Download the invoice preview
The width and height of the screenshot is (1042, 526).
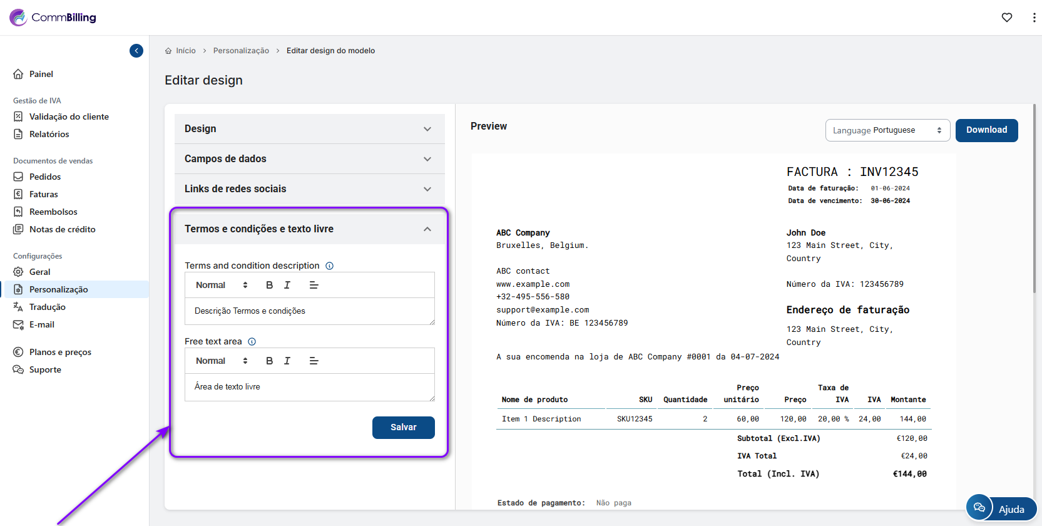click(x=986, y=130)
